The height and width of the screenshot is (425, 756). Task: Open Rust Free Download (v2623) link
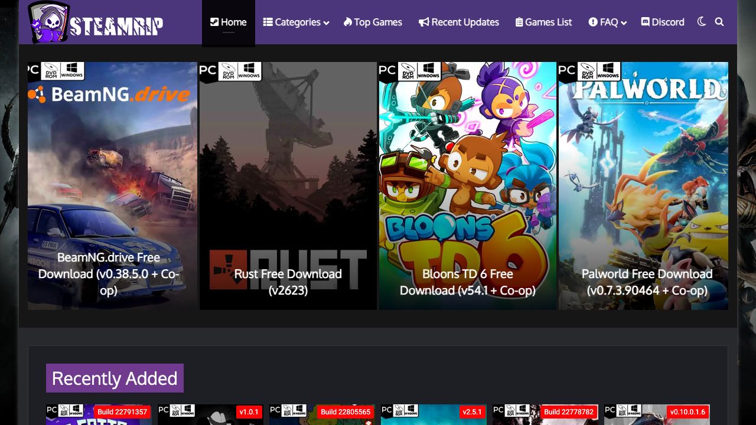tap(288, 282)
